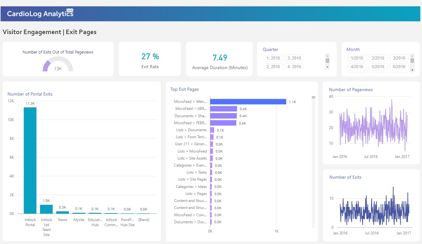Select the Intlock Portal bar
This screenshot has width=422, height=244.
point(30,160)
